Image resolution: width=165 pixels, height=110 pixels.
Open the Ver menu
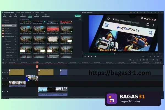[x=33, y=12]
